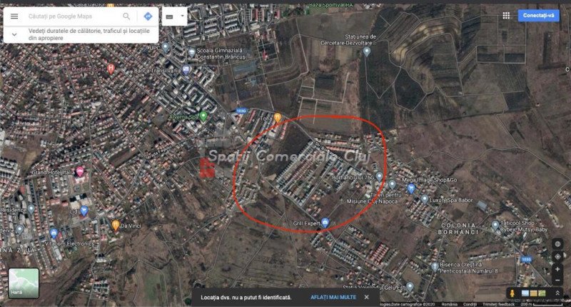Zoom out with the minus button
The image size is (571, 307).
click(557, 281)
